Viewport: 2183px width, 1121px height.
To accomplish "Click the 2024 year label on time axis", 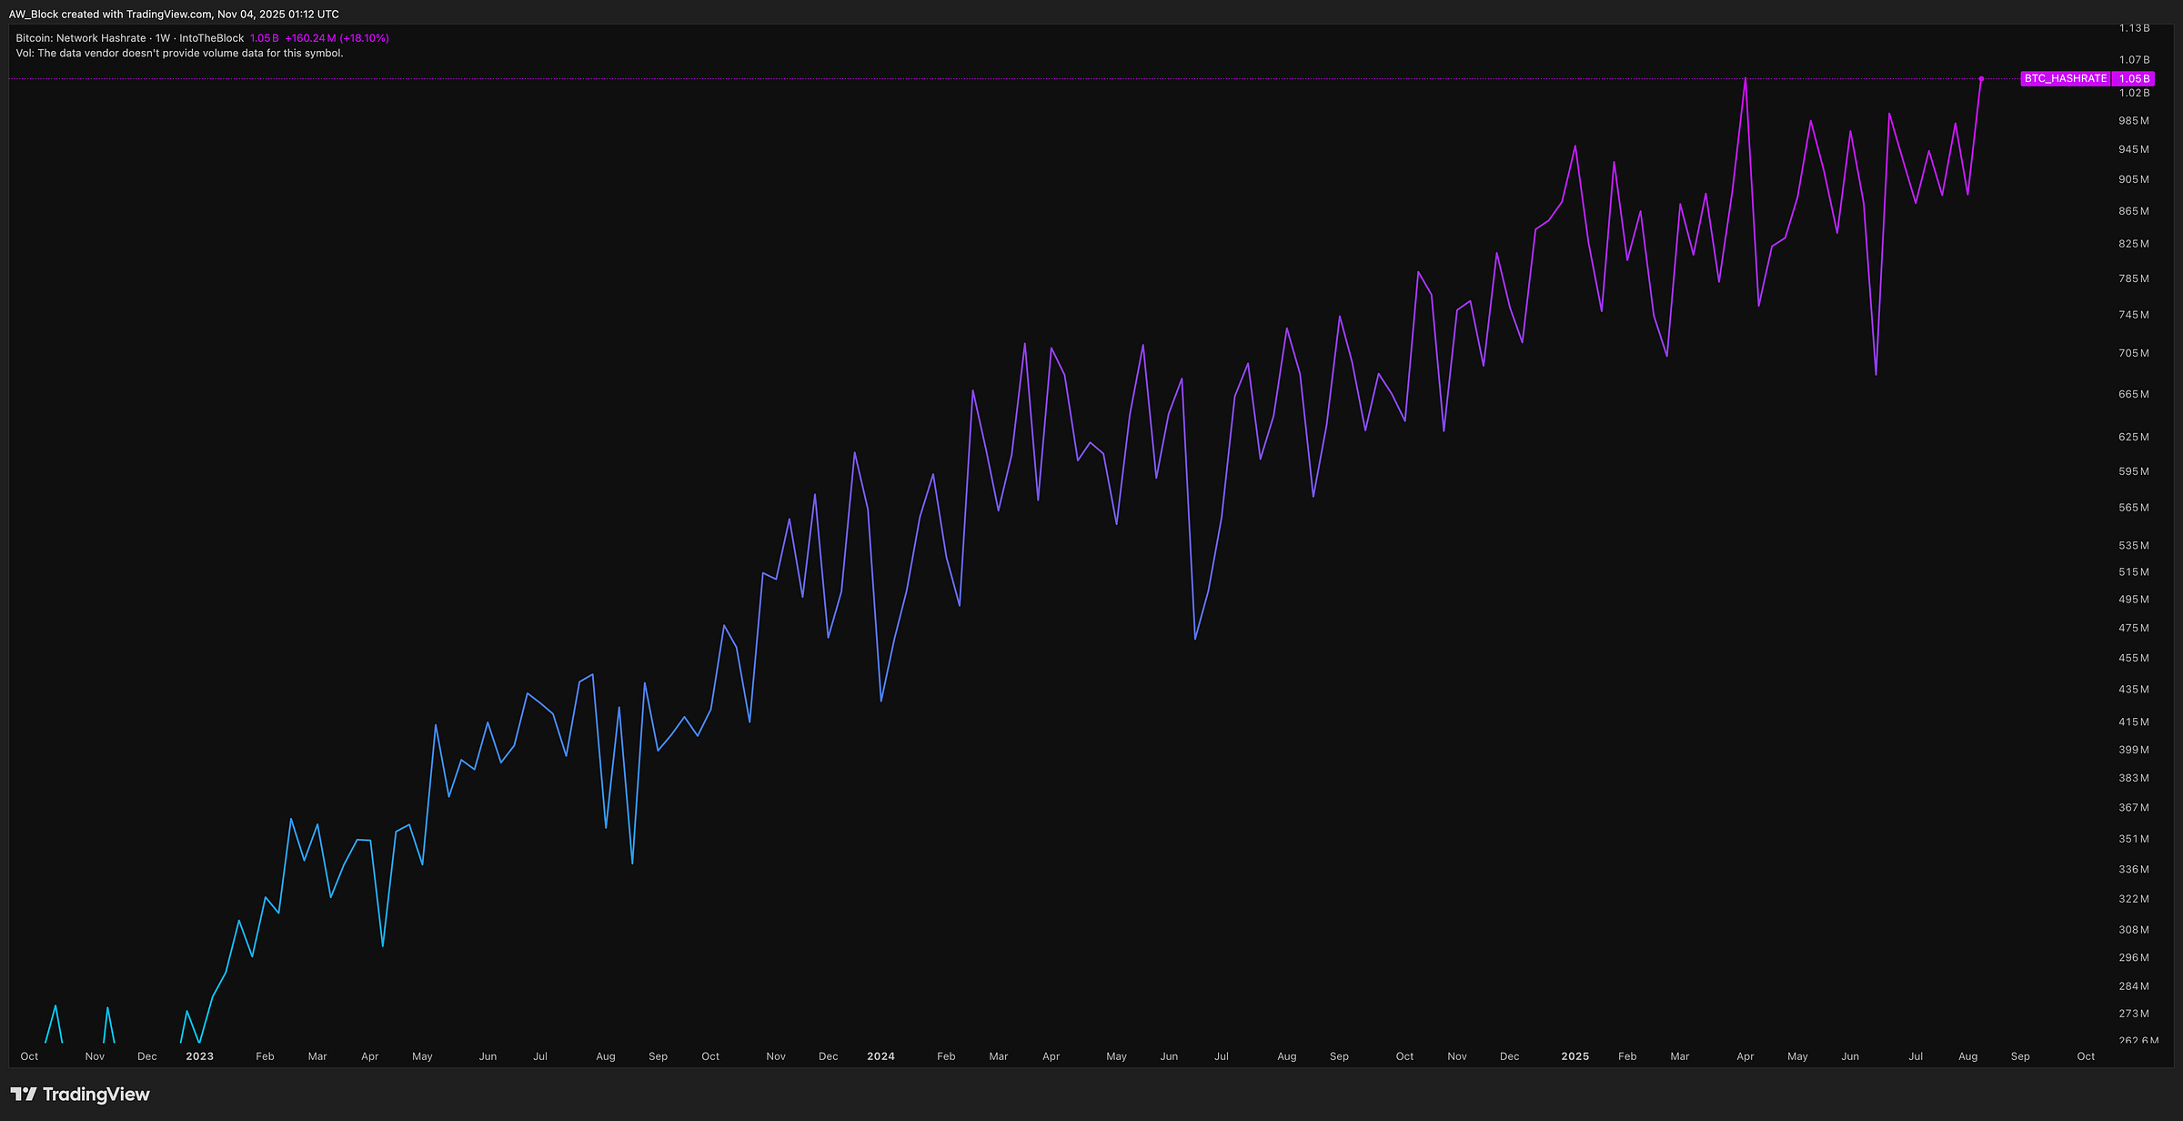I will [880, 1056].
